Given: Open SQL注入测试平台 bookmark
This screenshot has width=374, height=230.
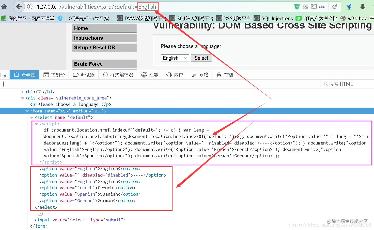Looking at the screenshot, I should tap(192, 18).
